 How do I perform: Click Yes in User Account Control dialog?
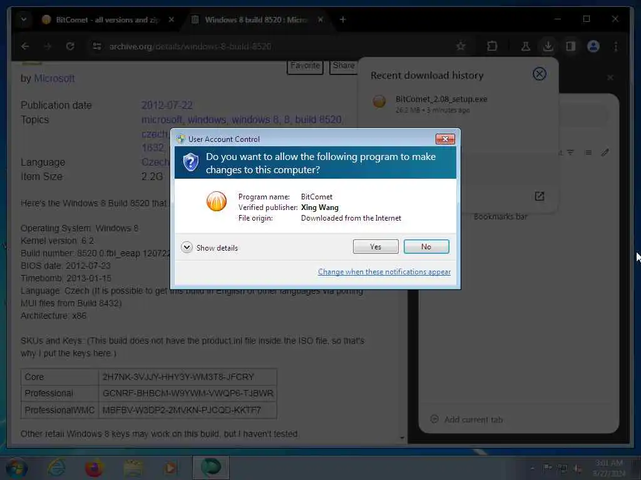tap(376, 246)
